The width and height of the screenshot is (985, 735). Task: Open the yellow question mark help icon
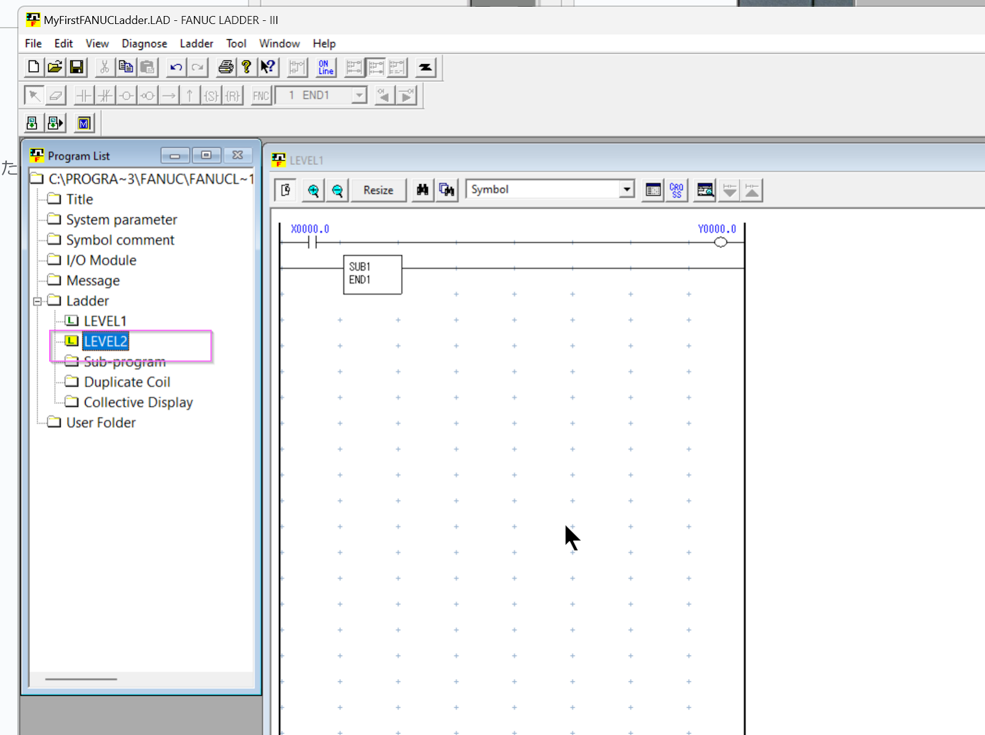246,67
